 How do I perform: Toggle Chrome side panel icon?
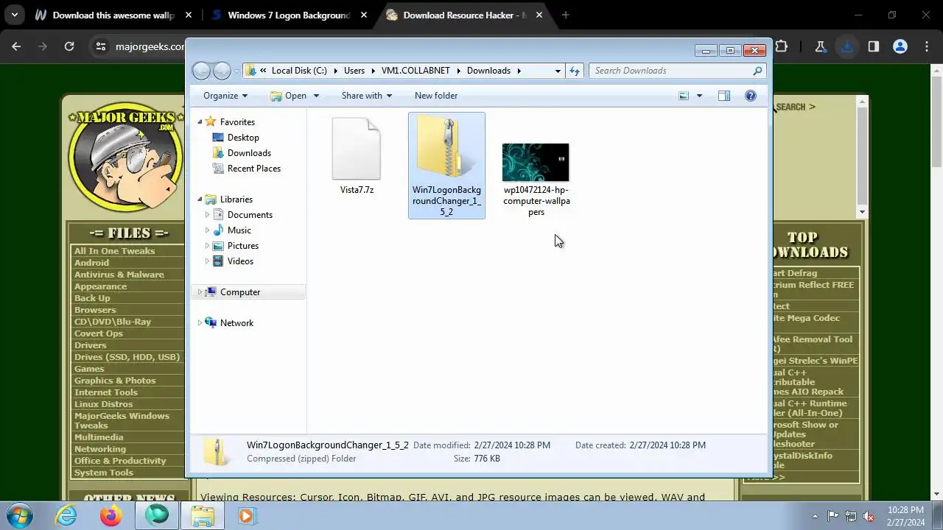[x=874, y=46]
